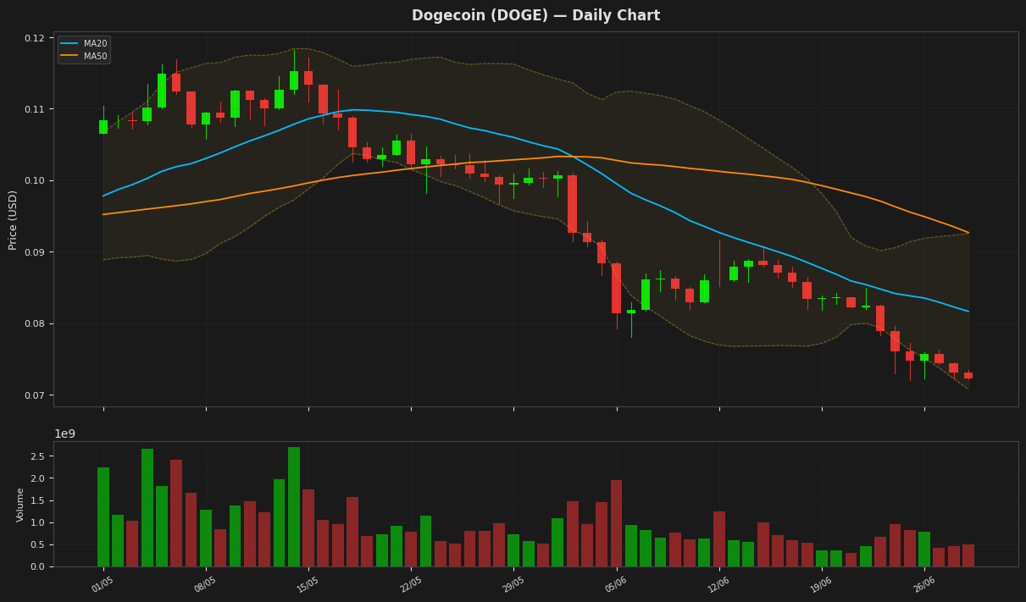Click the 2.5 volume tick label
This screenshot has width=1026, height=602.
39,456
